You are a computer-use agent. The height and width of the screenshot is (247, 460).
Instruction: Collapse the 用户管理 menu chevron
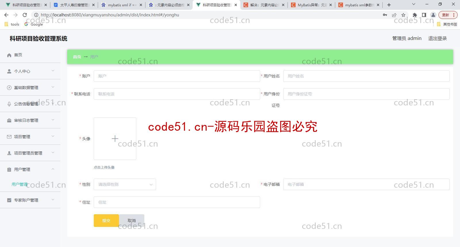coord(53,169)
